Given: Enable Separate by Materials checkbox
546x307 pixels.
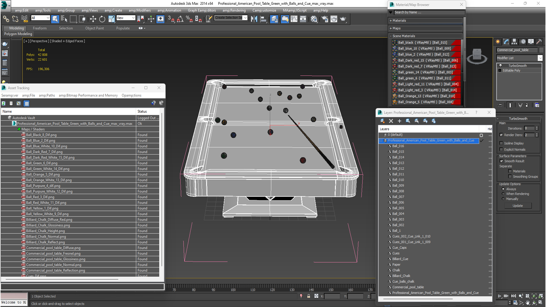Looking at the screenshot, I should tap(510, 171).
